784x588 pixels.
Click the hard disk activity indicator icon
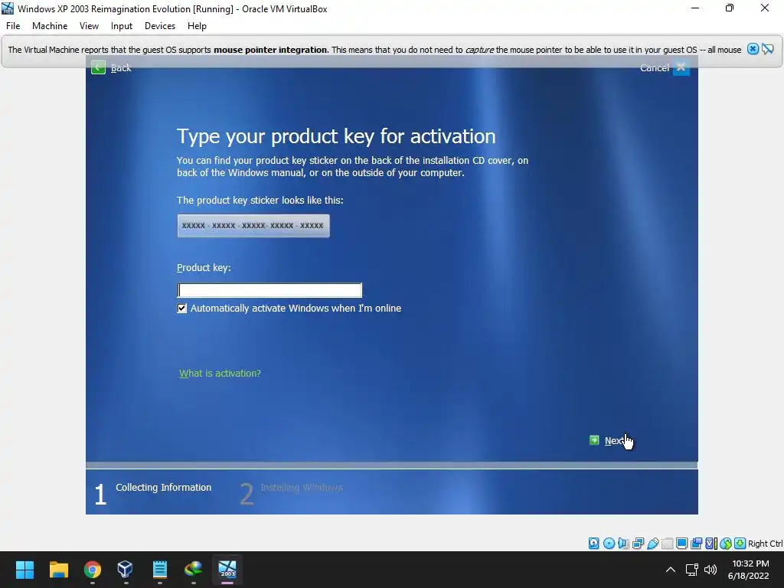click(x=593, y=544)
